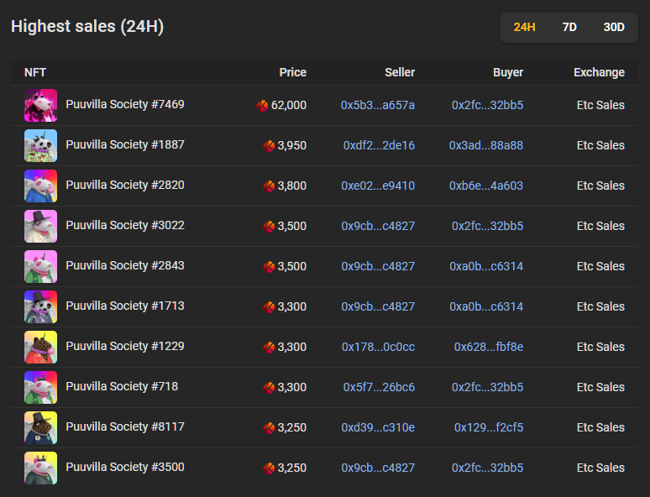Open buyer address 0x129...f2cf5
This screenshot has width=650, height=497.
tap(489, 427)
